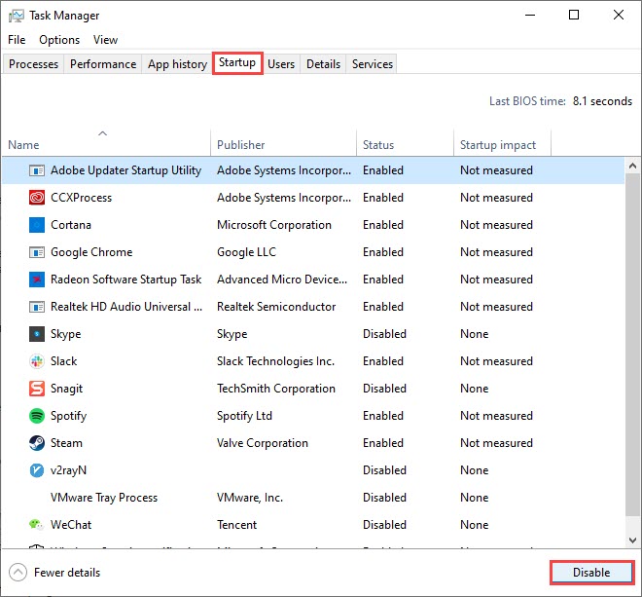Screen dimensions: 642x597
Task: Select the Snagit row name
Action: pos(66,389)
